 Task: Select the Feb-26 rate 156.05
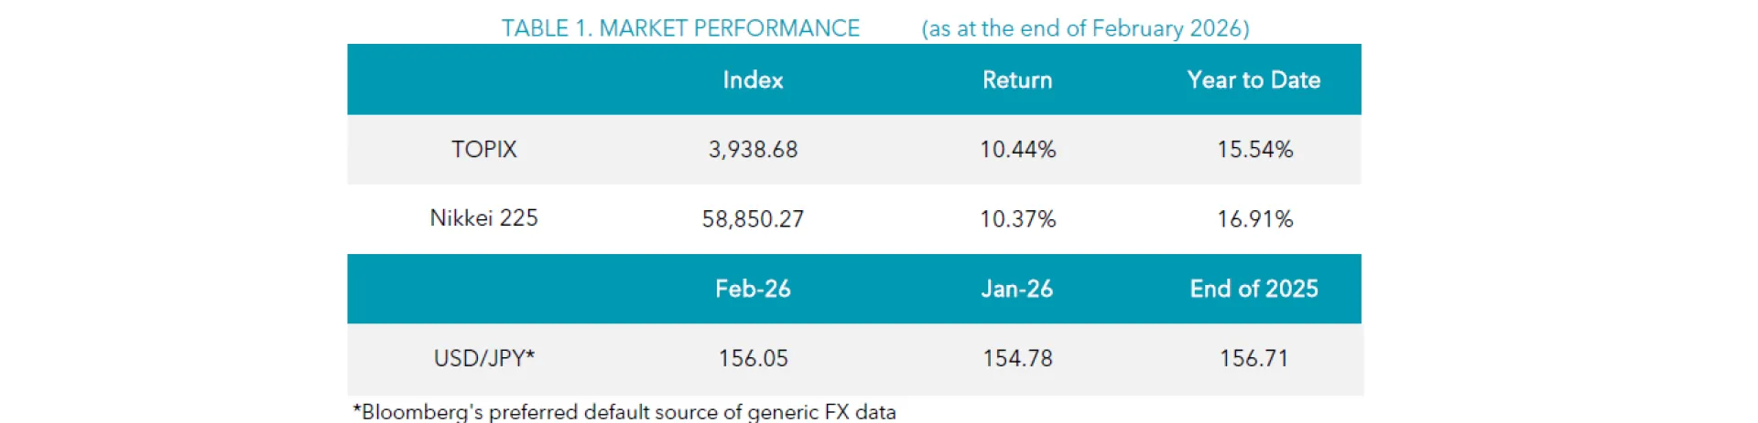click(x=753, y=358)
